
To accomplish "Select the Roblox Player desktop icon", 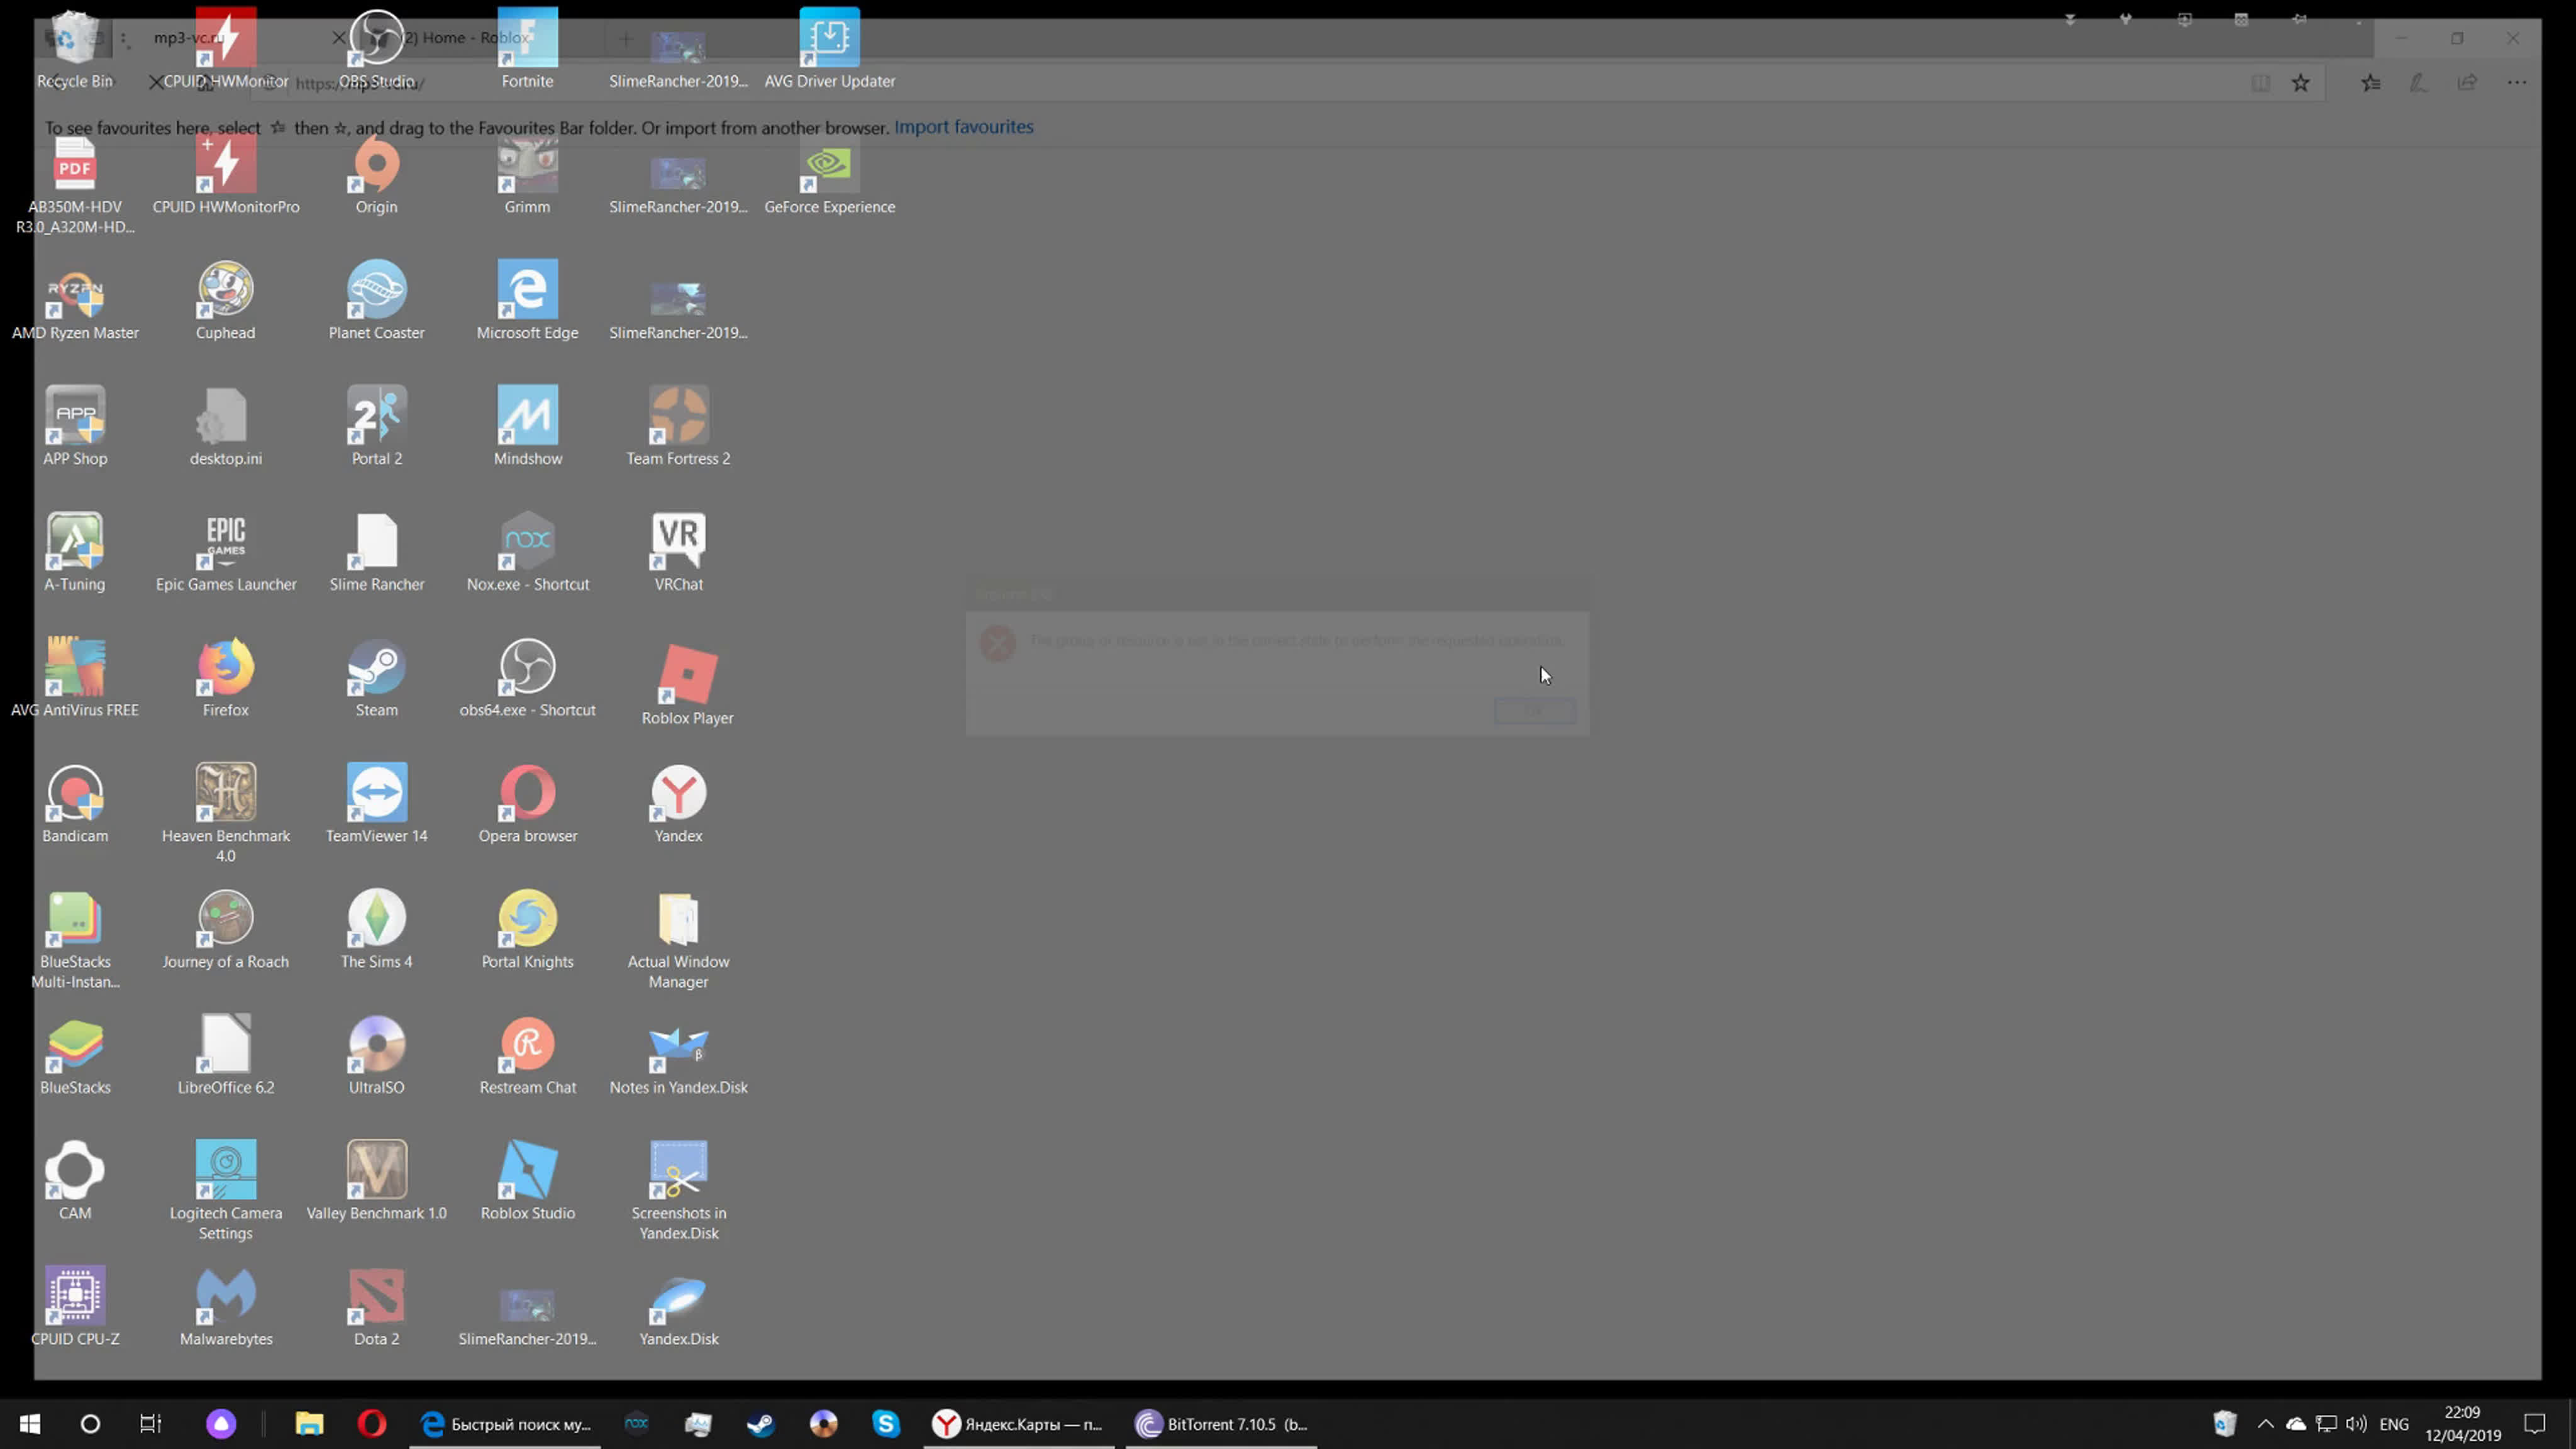I will 687,685.
